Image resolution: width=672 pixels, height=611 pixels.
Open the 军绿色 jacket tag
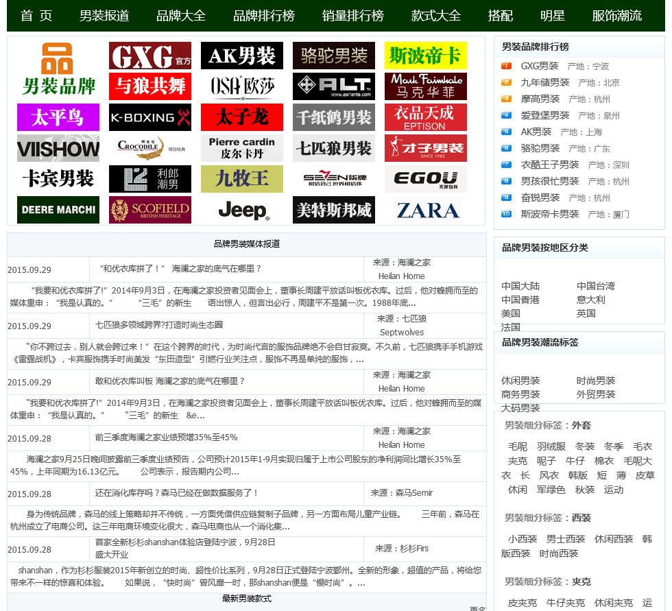551,490
